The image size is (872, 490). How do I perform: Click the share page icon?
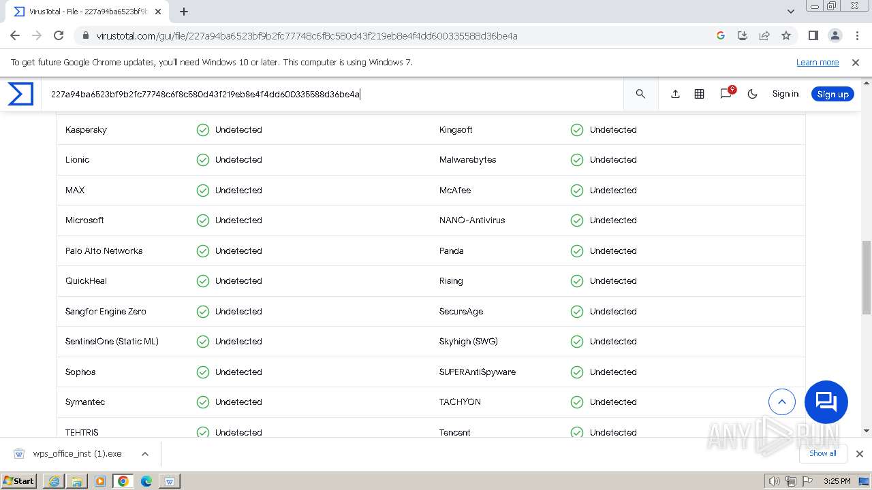click(764, 35)
